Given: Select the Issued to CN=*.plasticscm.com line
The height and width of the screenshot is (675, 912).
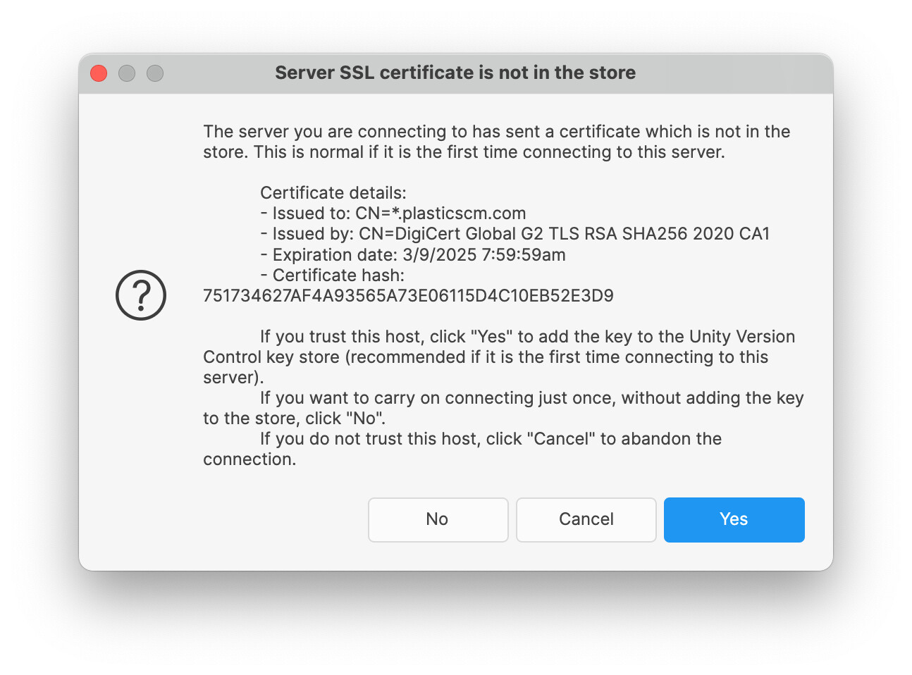Looking at the screenshot, I should click(393, 213).
